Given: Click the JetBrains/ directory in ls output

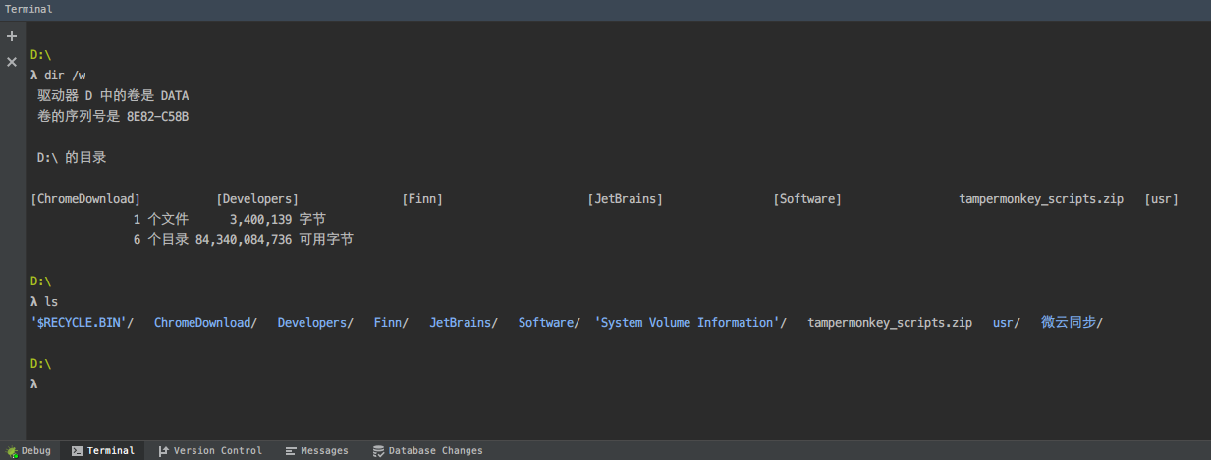Looking at the screenshot, I should [464, 323].
